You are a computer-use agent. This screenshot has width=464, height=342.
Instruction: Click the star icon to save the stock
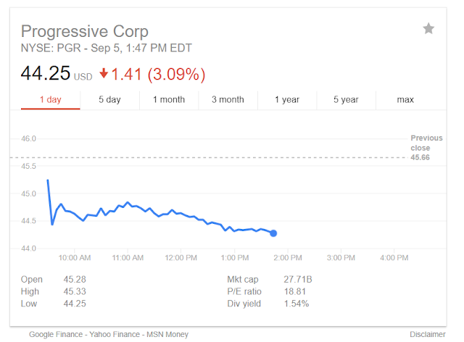[428, 29]
